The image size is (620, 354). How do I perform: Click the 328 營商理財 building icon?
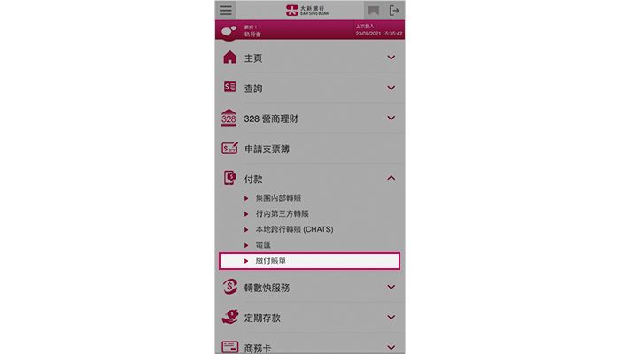(x=229, y=118)
